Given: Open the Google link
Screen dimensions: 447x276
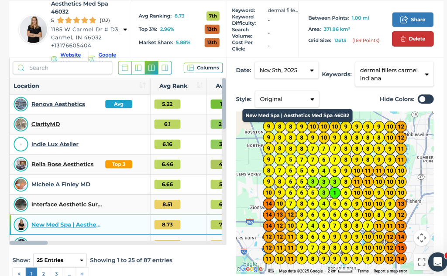Looking at the screenshot, I should point(107,55).
